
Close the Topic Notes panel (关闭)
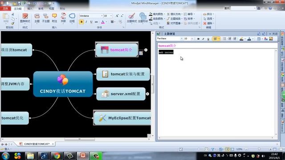(273, 34)
